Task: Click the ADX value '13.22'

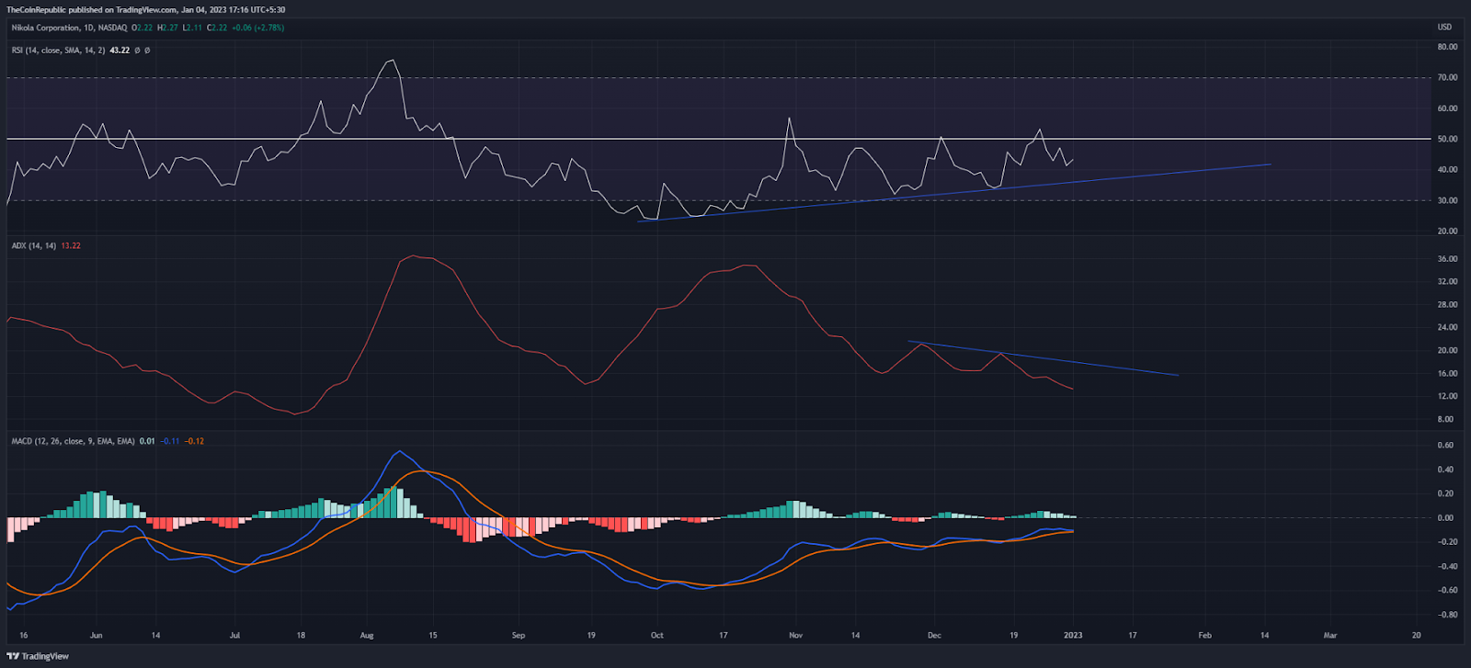Action: 71,246
